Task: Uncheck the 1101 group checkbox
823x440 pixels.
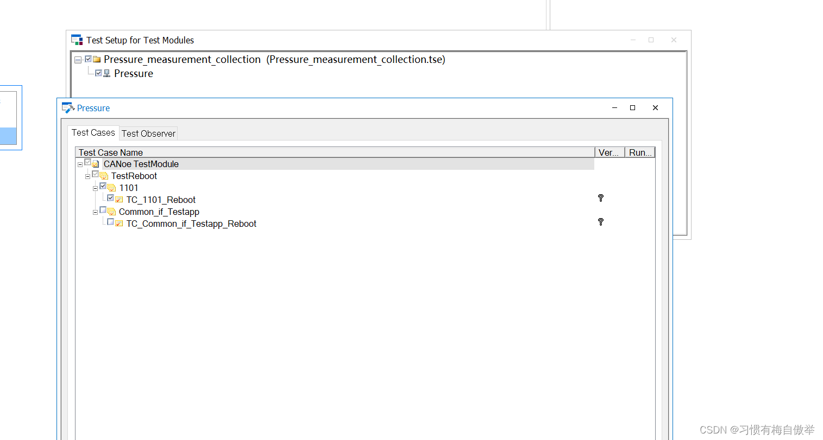Action: [103, 186]
